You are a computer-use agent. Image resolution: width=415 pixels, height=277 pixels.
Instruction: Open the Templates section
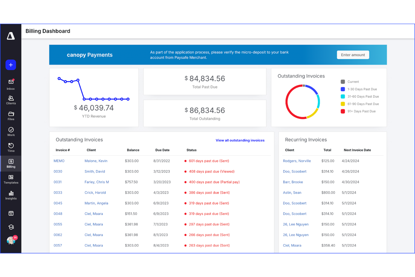coord(11,179)
